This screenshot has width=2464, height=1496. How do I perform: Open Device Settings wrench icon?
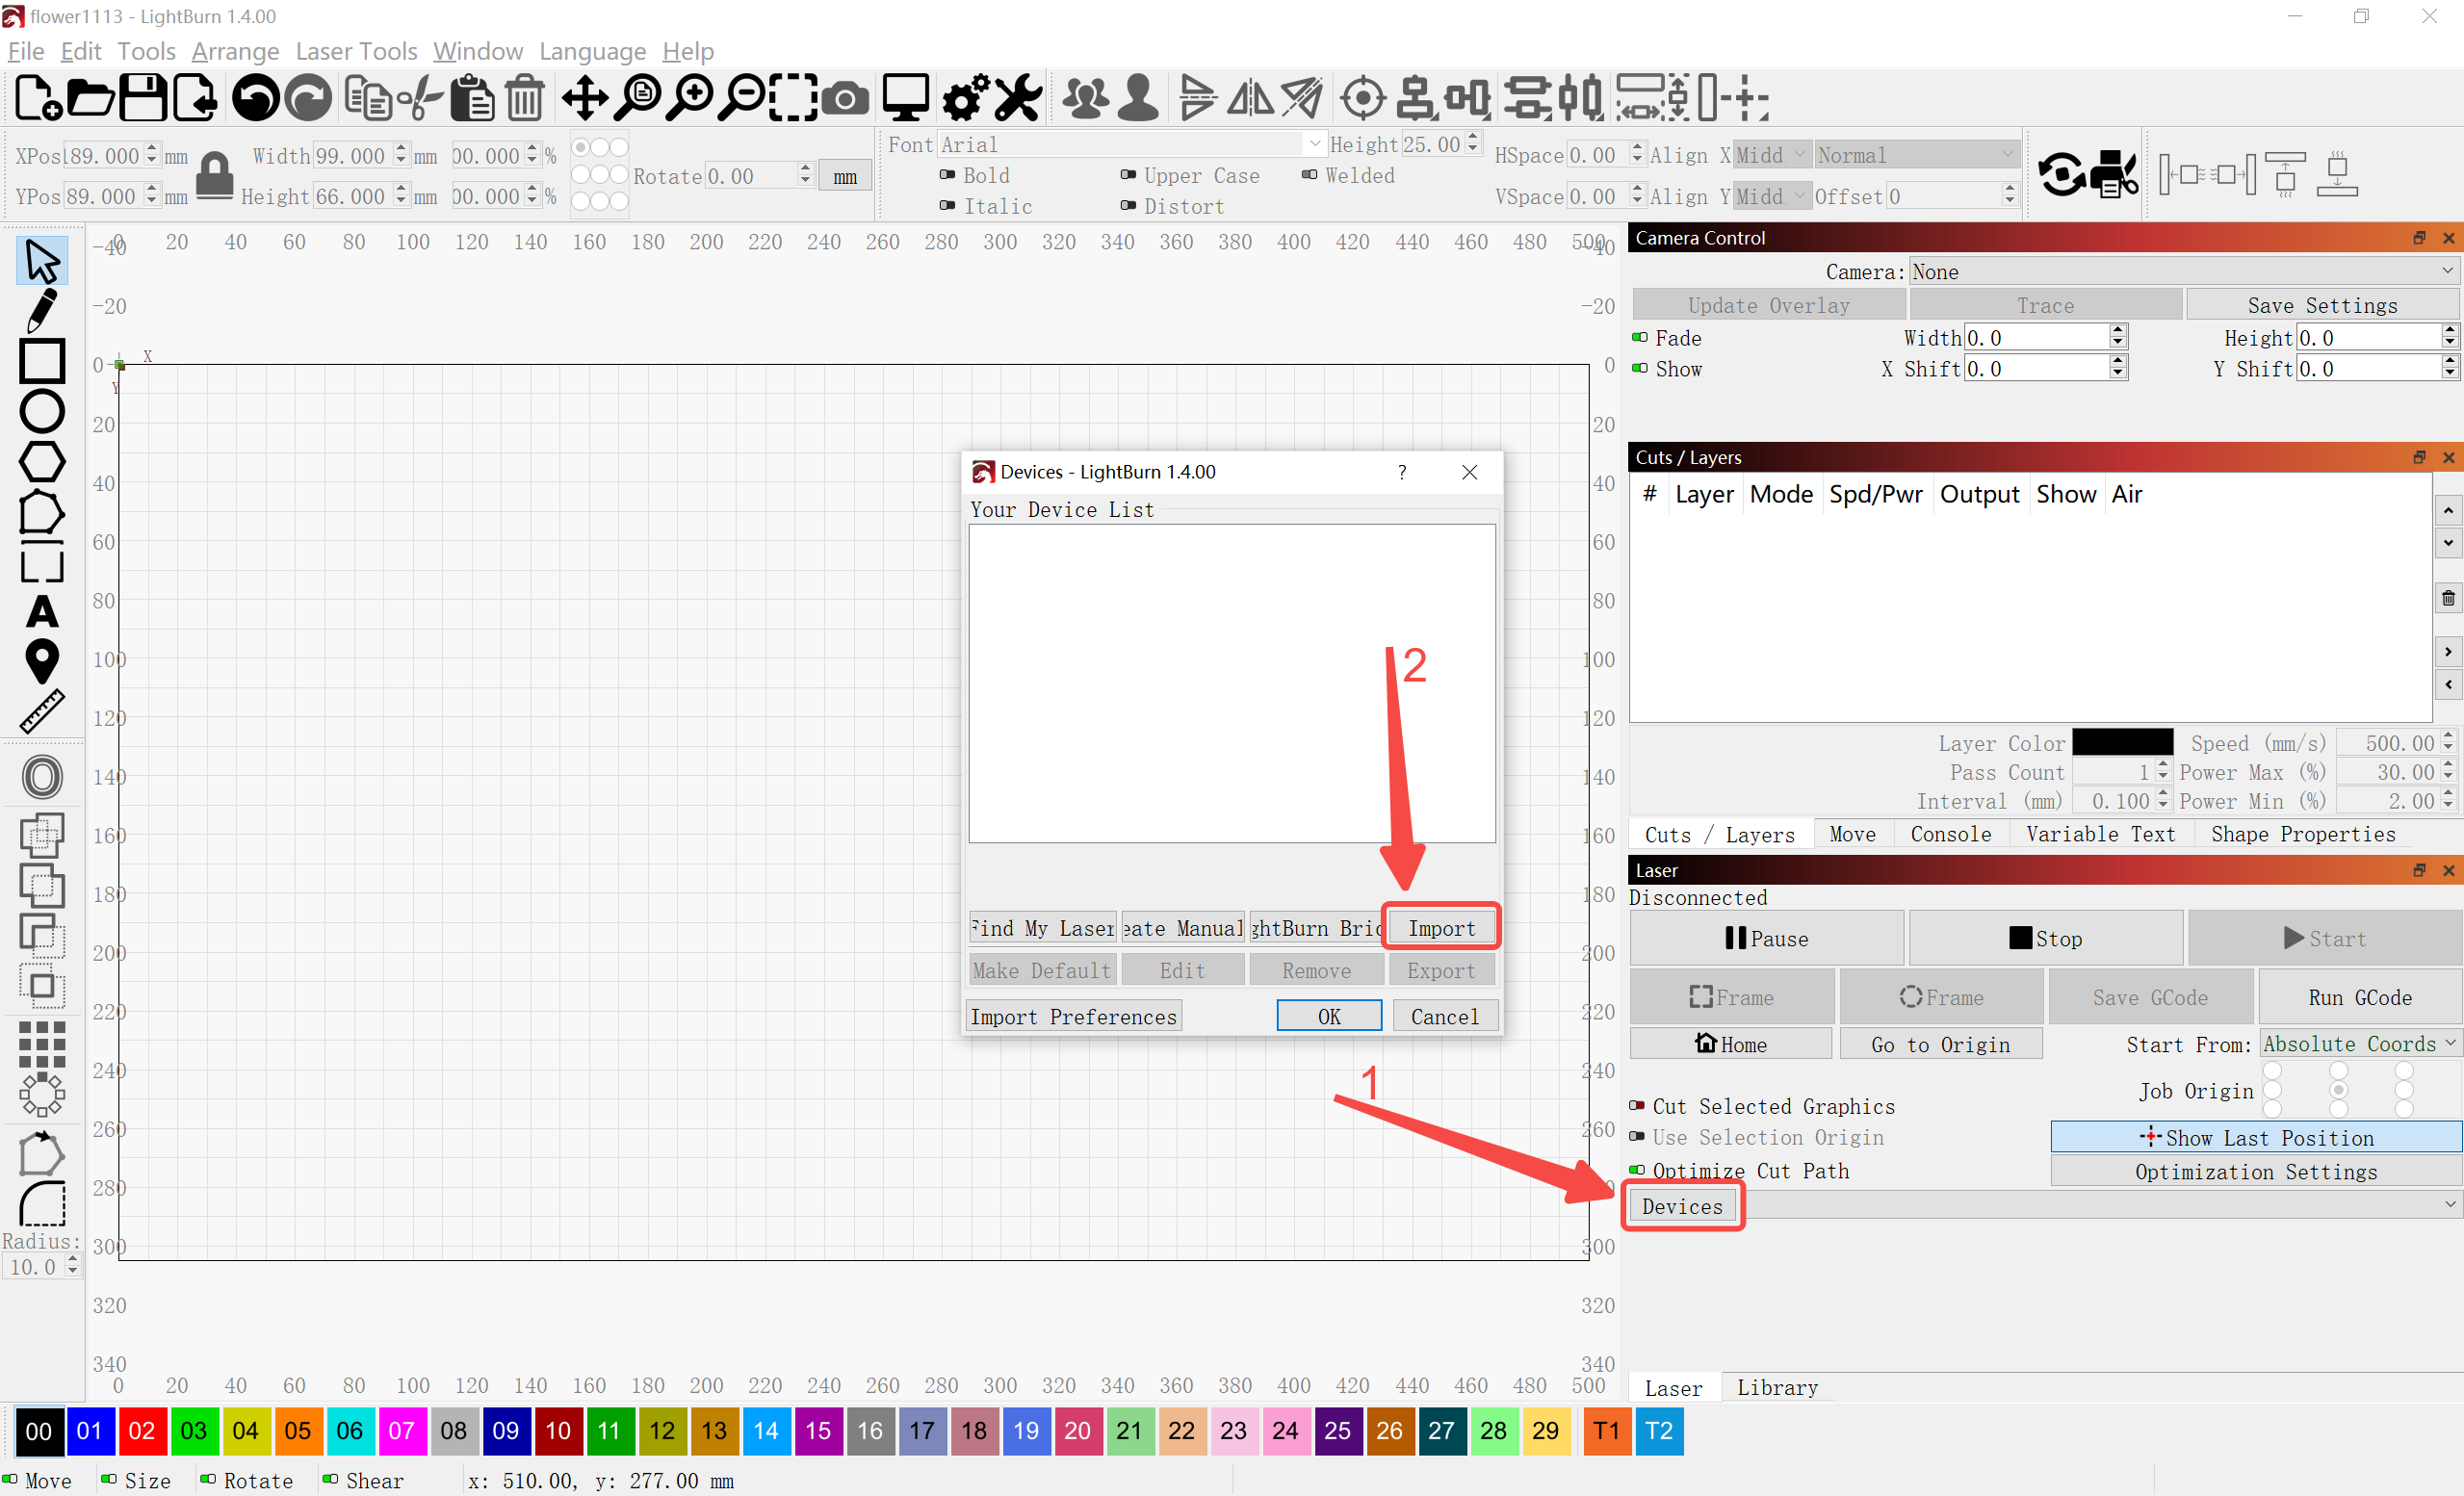point(1018,98)
